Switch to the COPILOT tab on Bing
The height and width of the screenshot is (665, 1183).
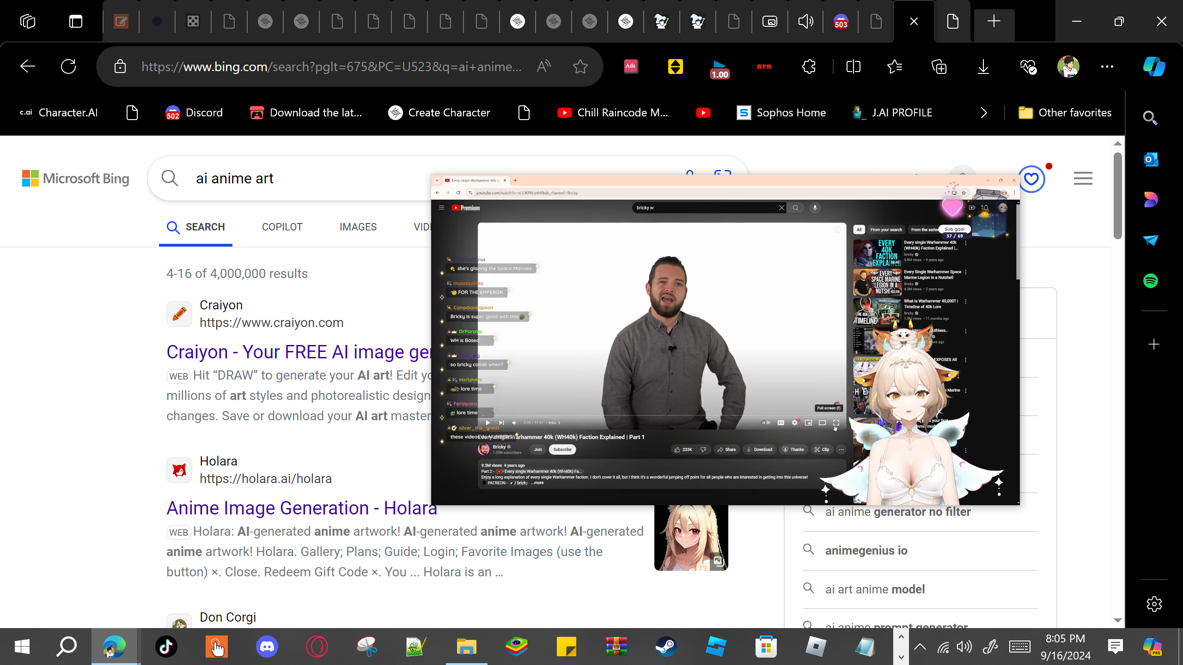(x=282, y=227)
